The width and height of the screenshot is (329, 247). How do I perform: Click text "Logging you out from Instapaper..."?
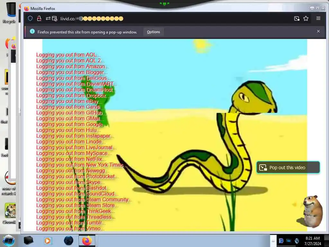(x=75, y=136)
